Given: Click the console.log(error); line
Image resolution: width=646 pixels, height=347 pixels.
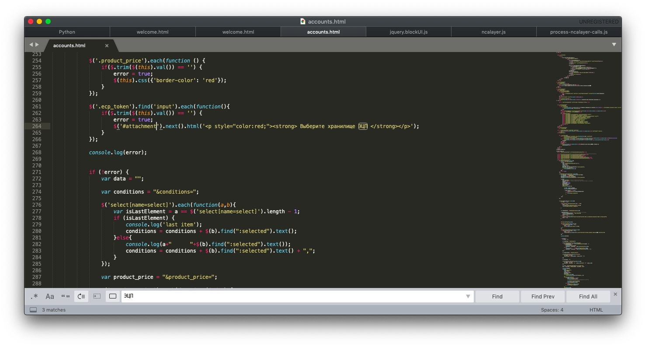Looking at the screenshot, I should click(x=118, y=153).
